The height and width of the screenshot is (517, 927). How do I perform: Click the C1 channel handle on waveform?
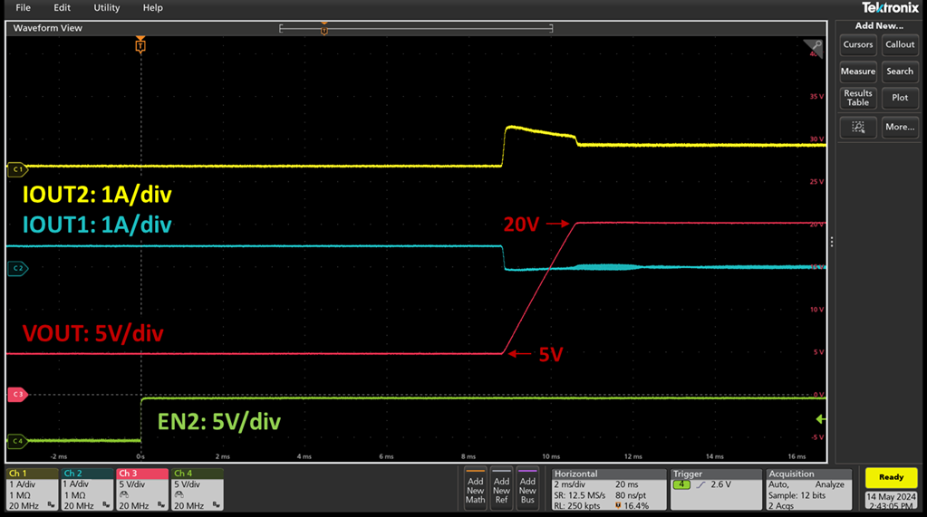(x=15, y=168)
